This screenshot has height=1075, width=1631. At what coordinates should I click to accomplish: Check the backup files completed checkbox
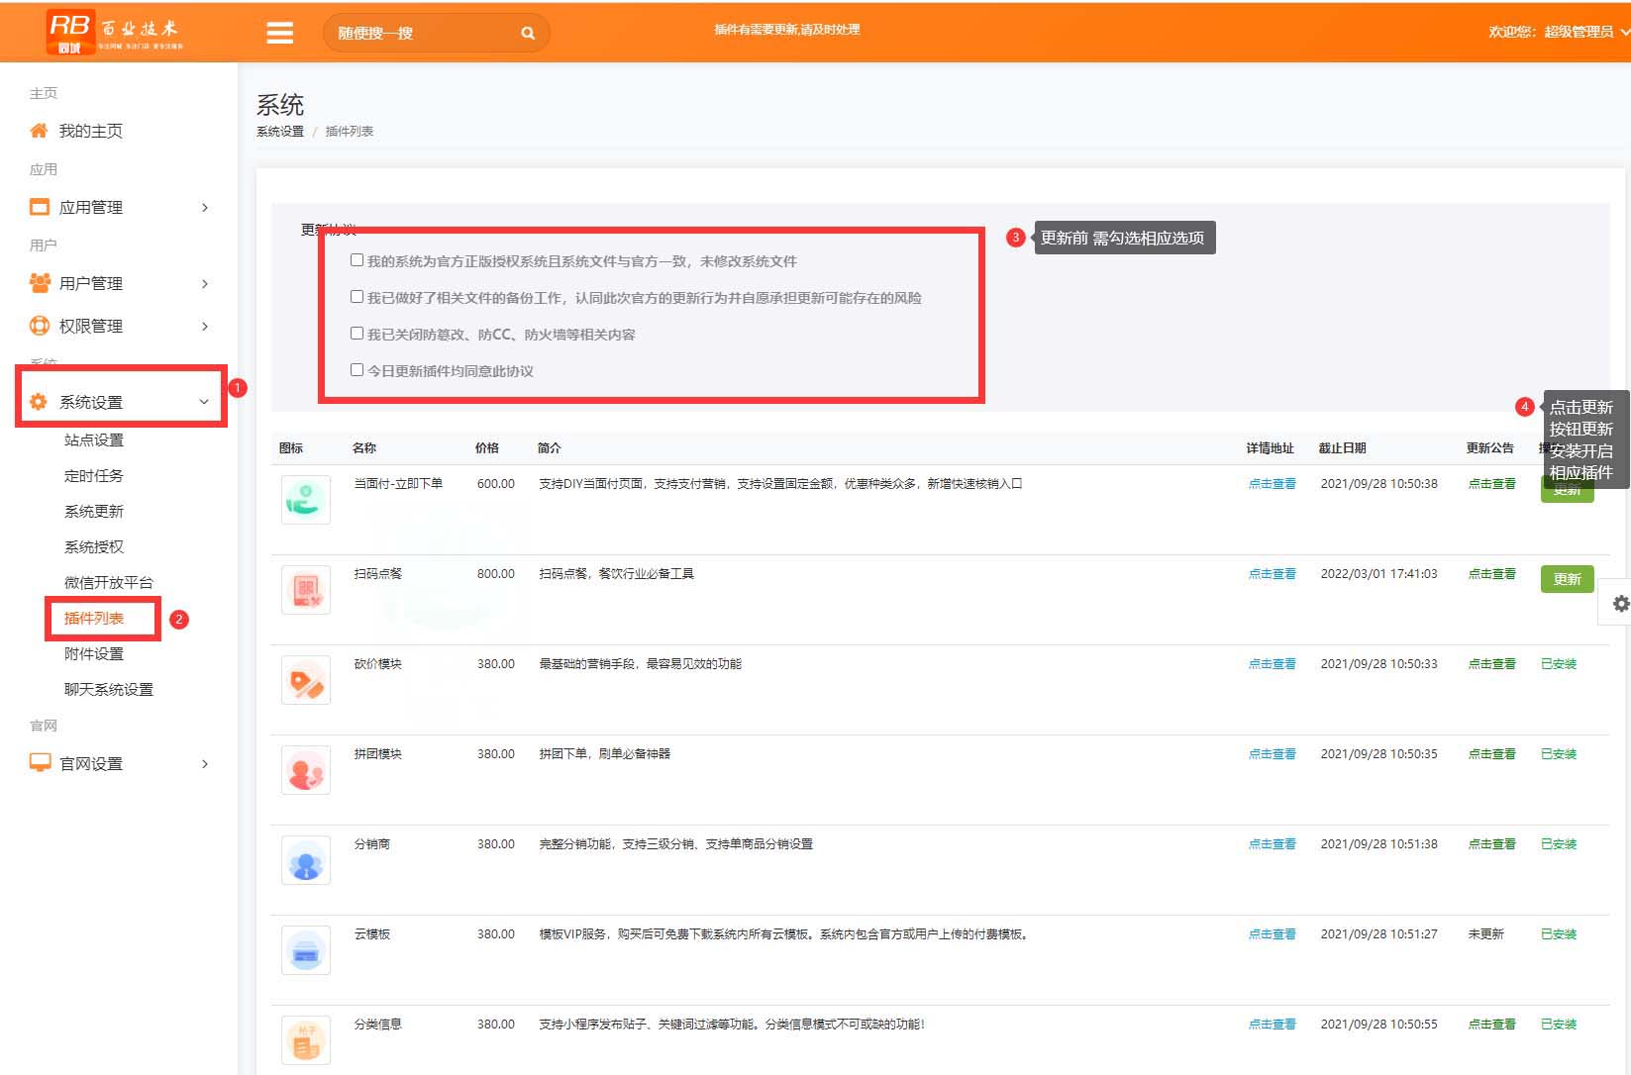tap(357, 297)
